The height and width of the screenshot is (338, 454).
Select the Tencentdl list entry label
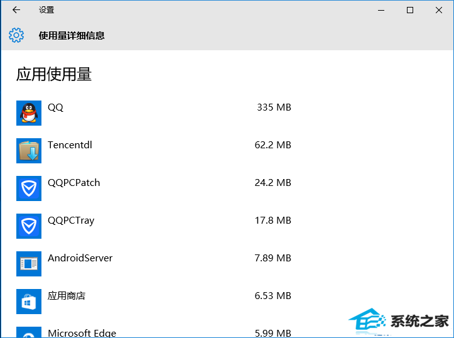pos(70,145)
